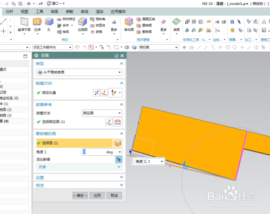Click the 基准平面 datum plane icon

[24, 22]
